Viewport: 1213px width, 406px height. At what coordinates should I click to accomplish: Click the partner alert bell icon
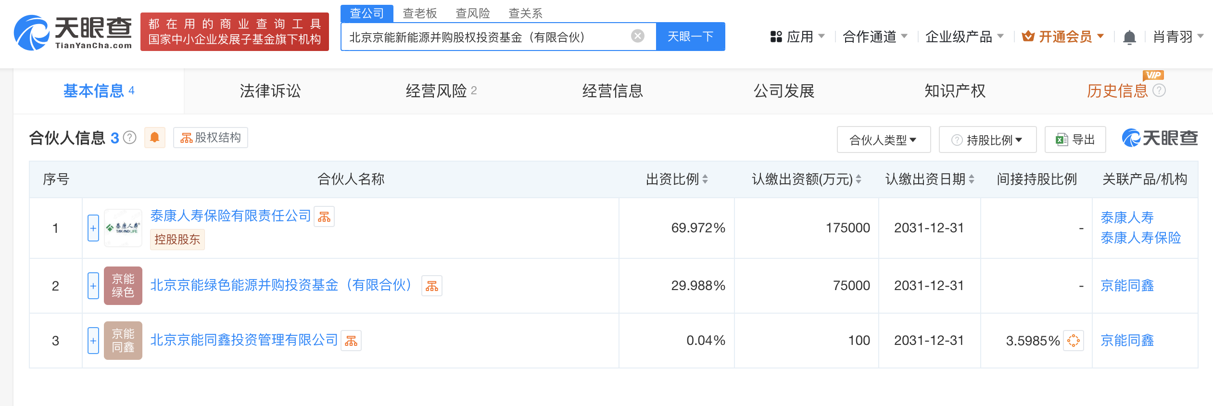pyautogui.click(x=154, y=138)
